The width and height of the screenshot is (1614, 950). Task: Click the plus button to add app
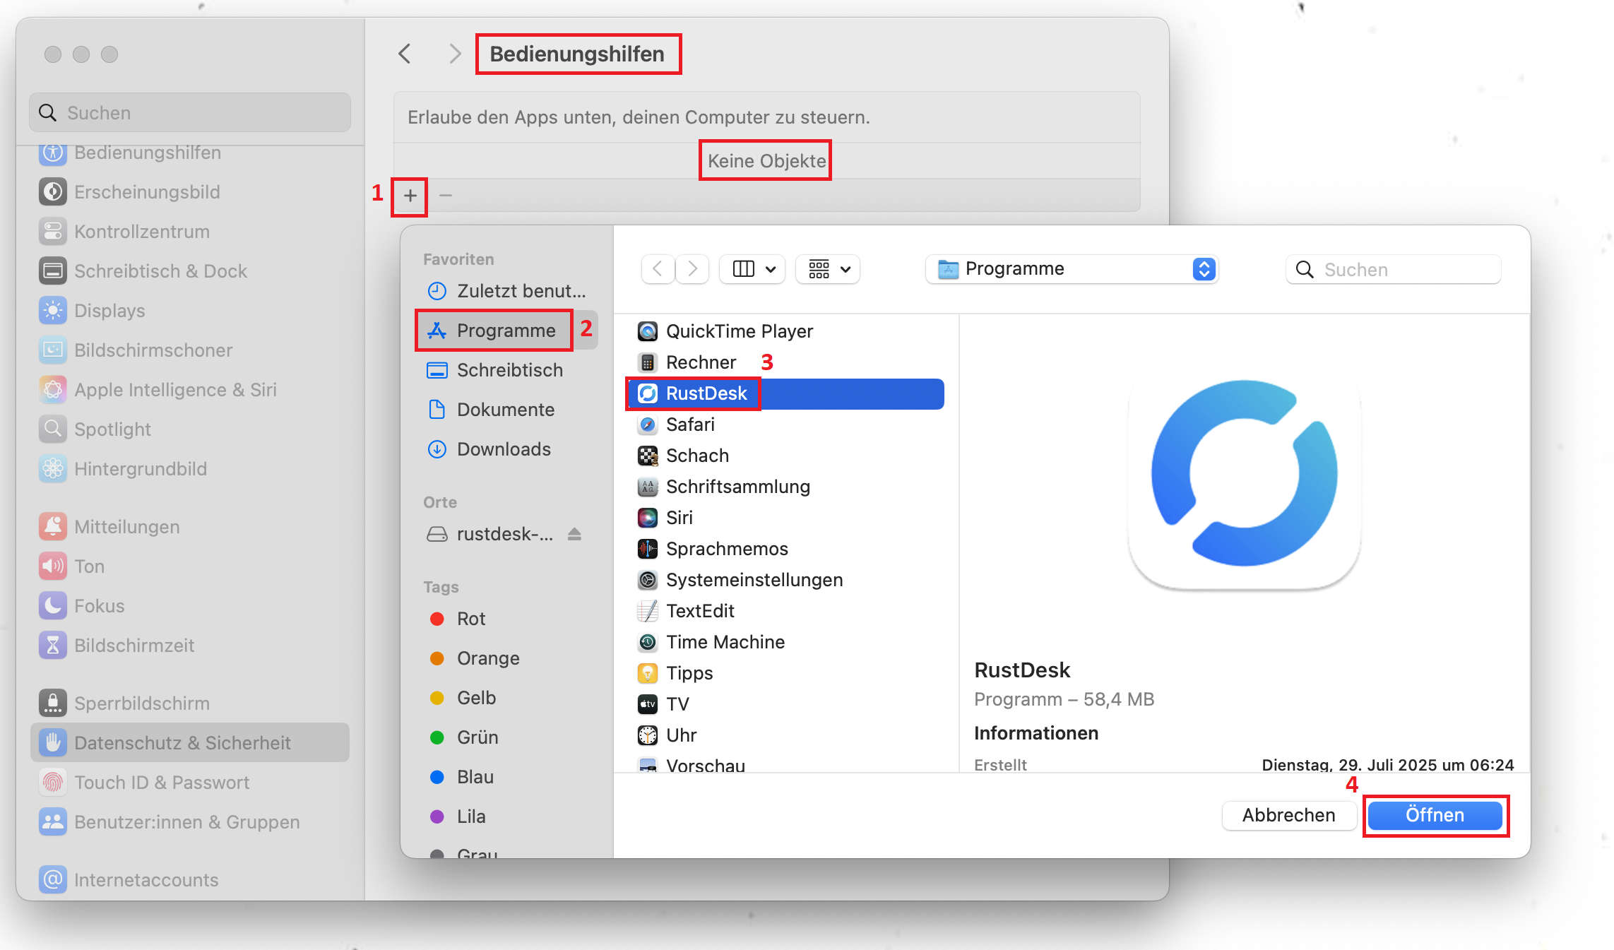point(410,196)
